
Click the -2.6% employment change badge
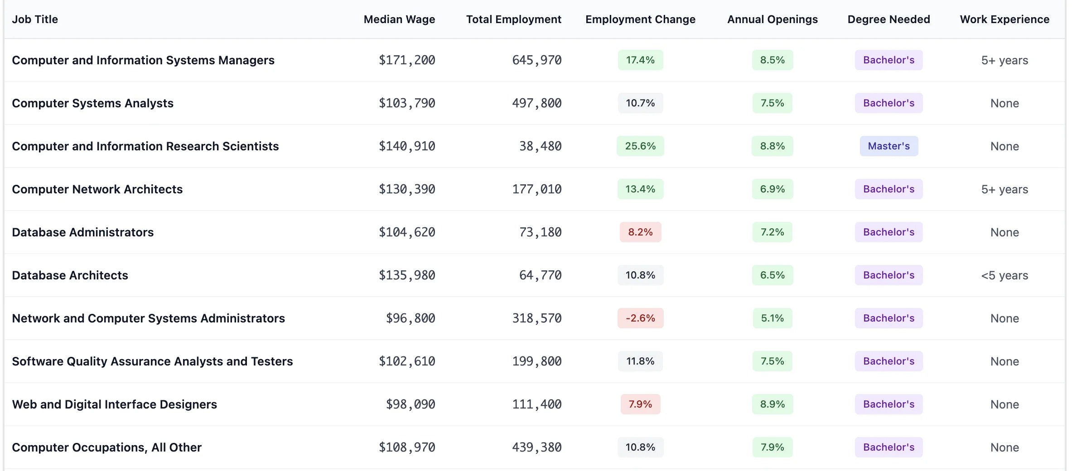click(x=640, y=318)
